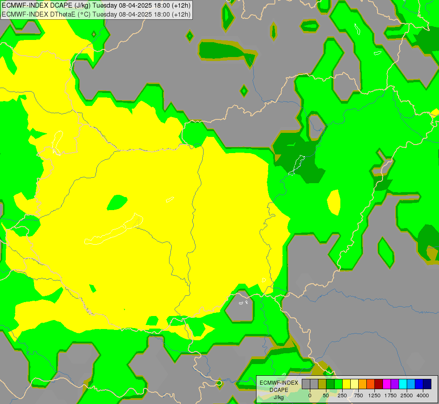Click the legend value 750

pos(358,395)
